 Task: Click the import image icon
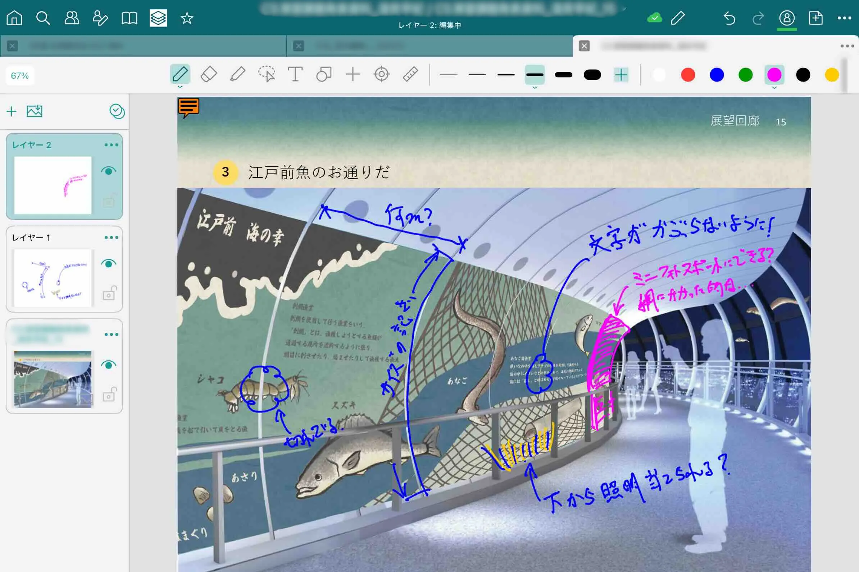[35, 111]
